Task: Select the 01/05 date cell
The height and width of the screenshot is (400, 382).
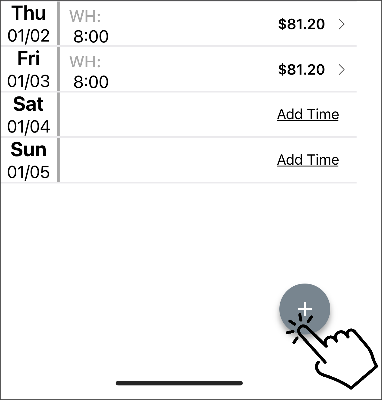Action: coord(28,172)
